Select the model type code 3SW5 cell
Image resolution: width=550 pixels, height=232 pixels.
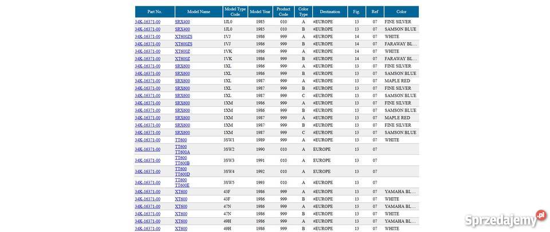point(229,182)
